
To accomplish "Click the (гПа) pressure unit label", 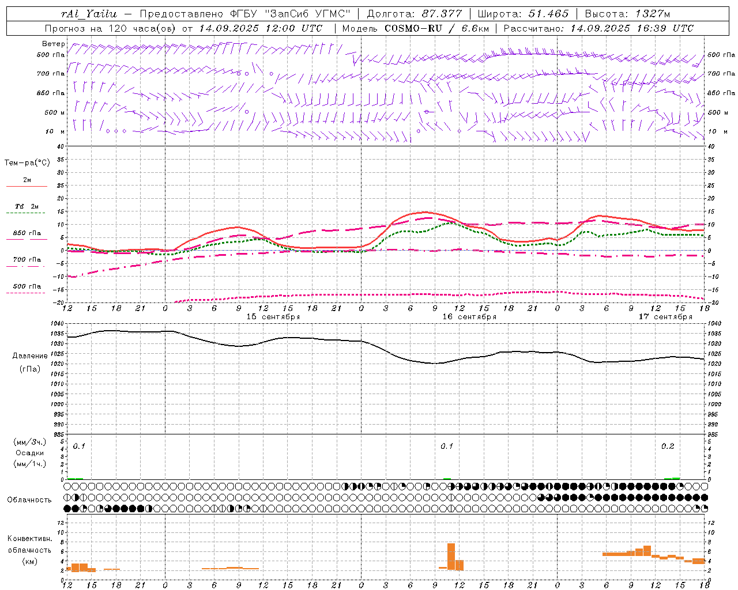I will coord(29,369).
